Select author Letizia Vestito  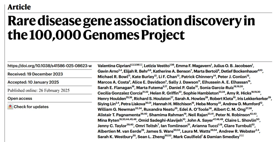(x=156, y=66)
